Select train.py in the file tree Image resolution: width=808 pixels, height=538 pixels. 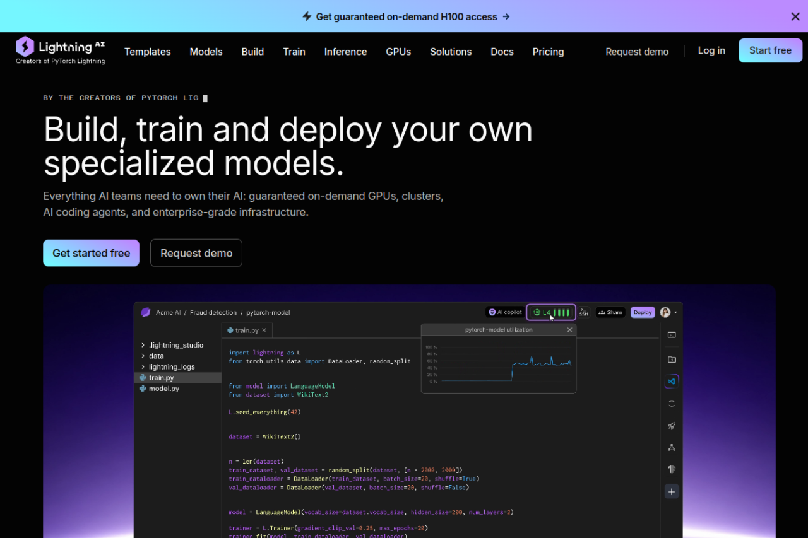coord(177,378)
